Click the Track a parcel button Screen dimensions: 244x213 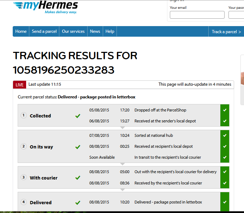(226, 32)
